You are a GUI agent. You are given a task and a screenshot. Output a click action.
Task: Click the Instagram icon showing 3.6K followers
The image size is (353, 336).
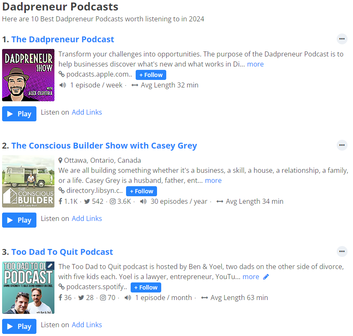113,201
